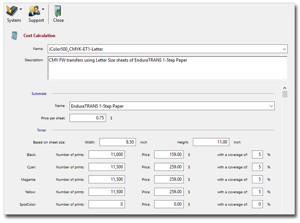Edit the Price per sheet field

tap(87, 118)
